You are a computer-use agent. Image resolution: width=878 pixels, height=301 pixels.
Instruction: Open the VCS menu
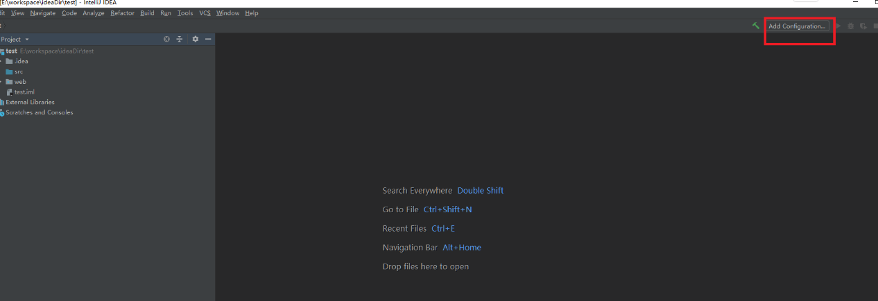[x=205, y=13]
